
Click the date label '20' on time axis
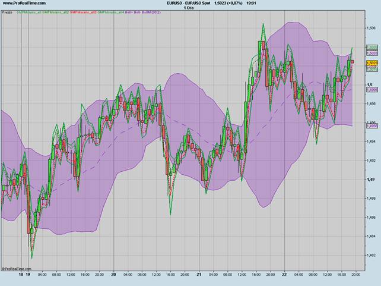(113, 275)
